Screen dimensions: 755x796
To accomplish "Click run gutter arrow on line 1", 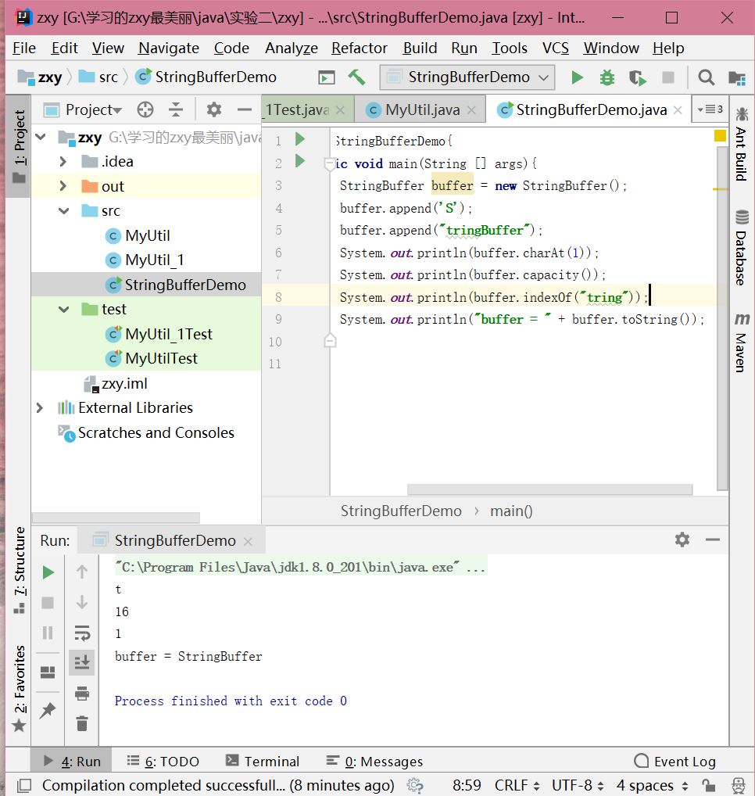I will click(300, 138).
